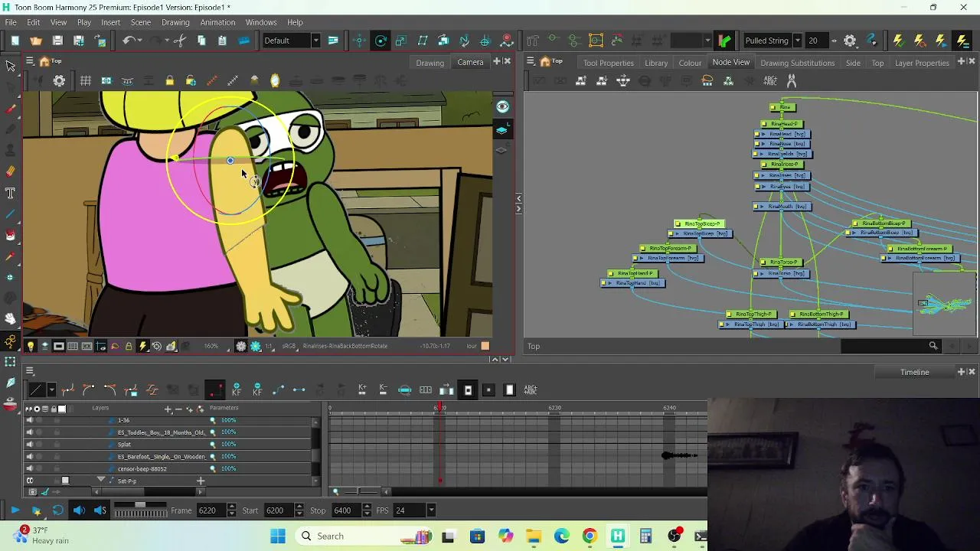Switch to the Tool Properties tab
Image resolution: width=980 pixels, height=551 pixels.
tap(608, 63)
